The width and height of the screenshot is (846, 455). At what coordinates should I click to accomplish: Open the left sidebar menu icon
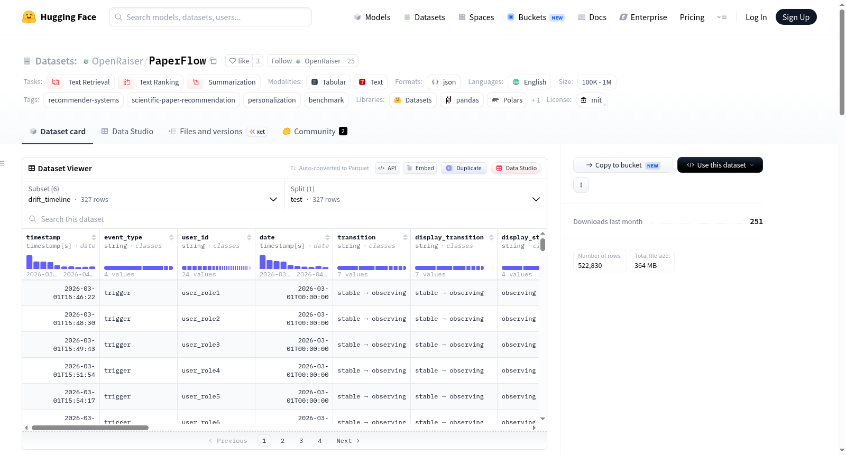click(x=2, y=163)
